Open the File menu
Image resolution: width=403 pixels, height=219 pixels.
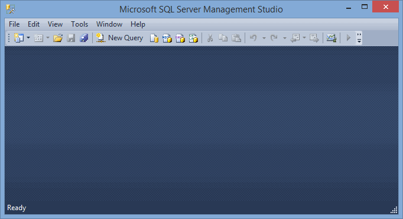[x=14, y=24]
